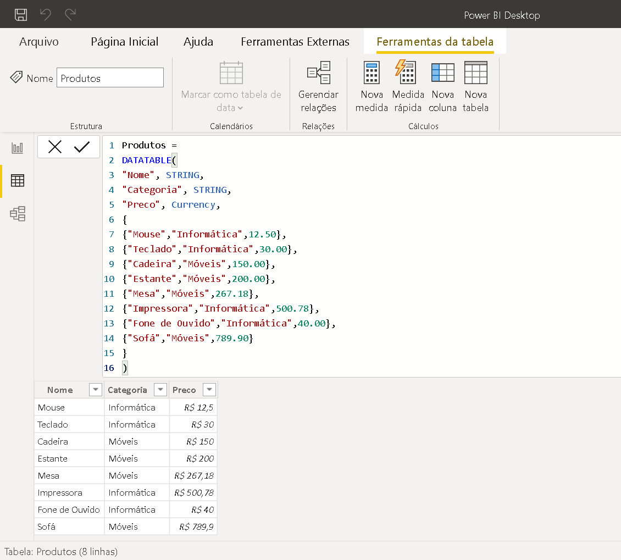Viewport: 621px width, 560px height.
Task: Add a calculated column via Nova coluna
Action: pos(443,85)
